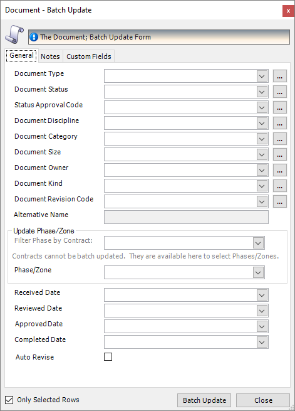Click the 'Auto Revise' label

pos(34,357)
